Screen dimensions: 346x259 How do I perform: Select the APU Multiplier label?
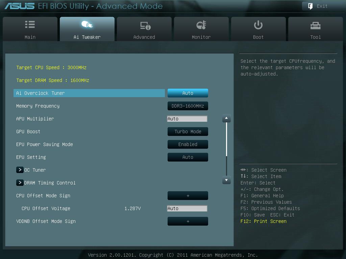point(35,119)
